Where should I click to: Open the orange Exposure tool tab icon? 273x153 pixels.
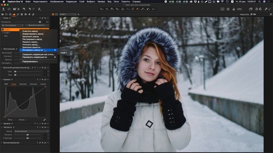14,14
